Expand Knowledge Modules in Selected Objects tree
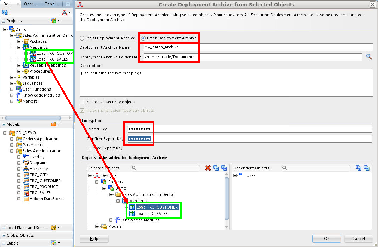The width and height of the screenshot is (378, 247). 111,220
